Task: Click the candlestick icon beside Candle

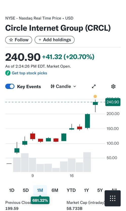Action: pyautogui.click(x=53, y=86)
